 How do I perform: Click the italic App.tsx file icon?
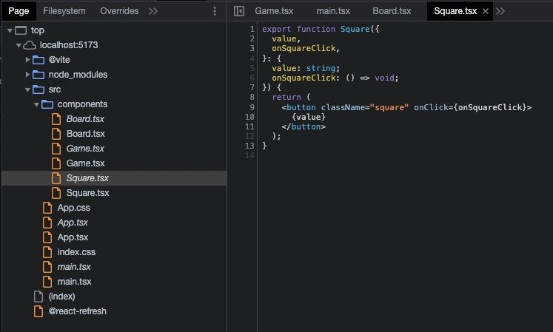[x=47, y=223]
